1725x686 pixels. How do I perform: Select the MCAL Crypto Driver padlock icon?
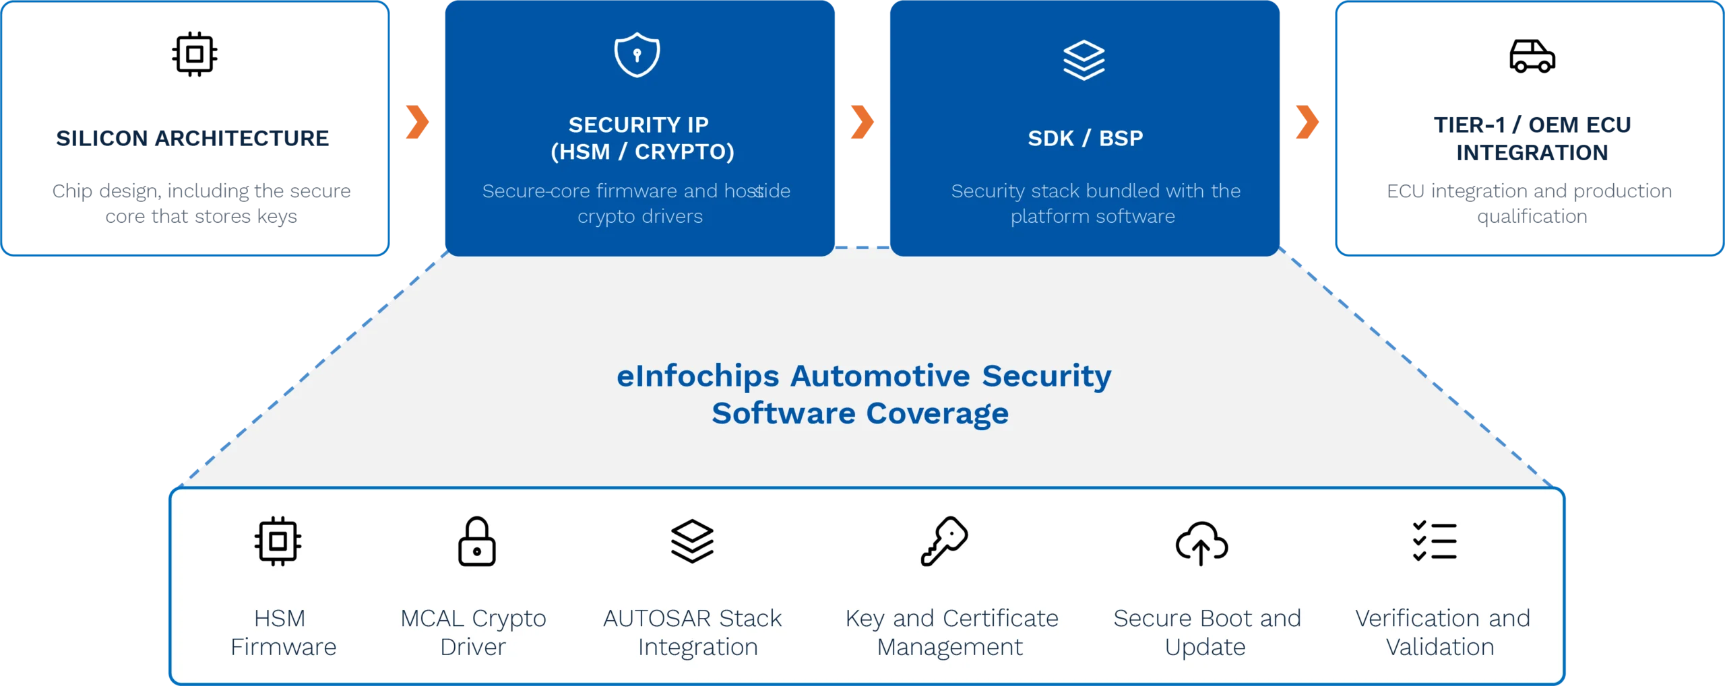pos(476,541)
